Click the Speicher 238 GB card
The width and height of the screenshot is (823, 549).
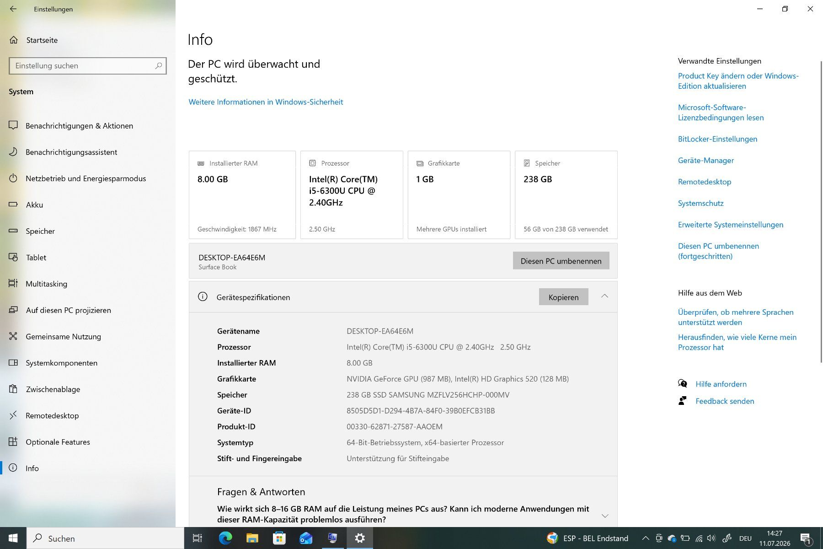click(566, 195)
